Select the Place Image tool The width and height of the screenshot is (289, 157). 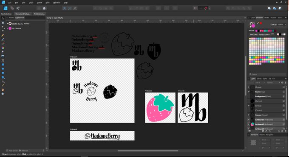tap(3, 56)
